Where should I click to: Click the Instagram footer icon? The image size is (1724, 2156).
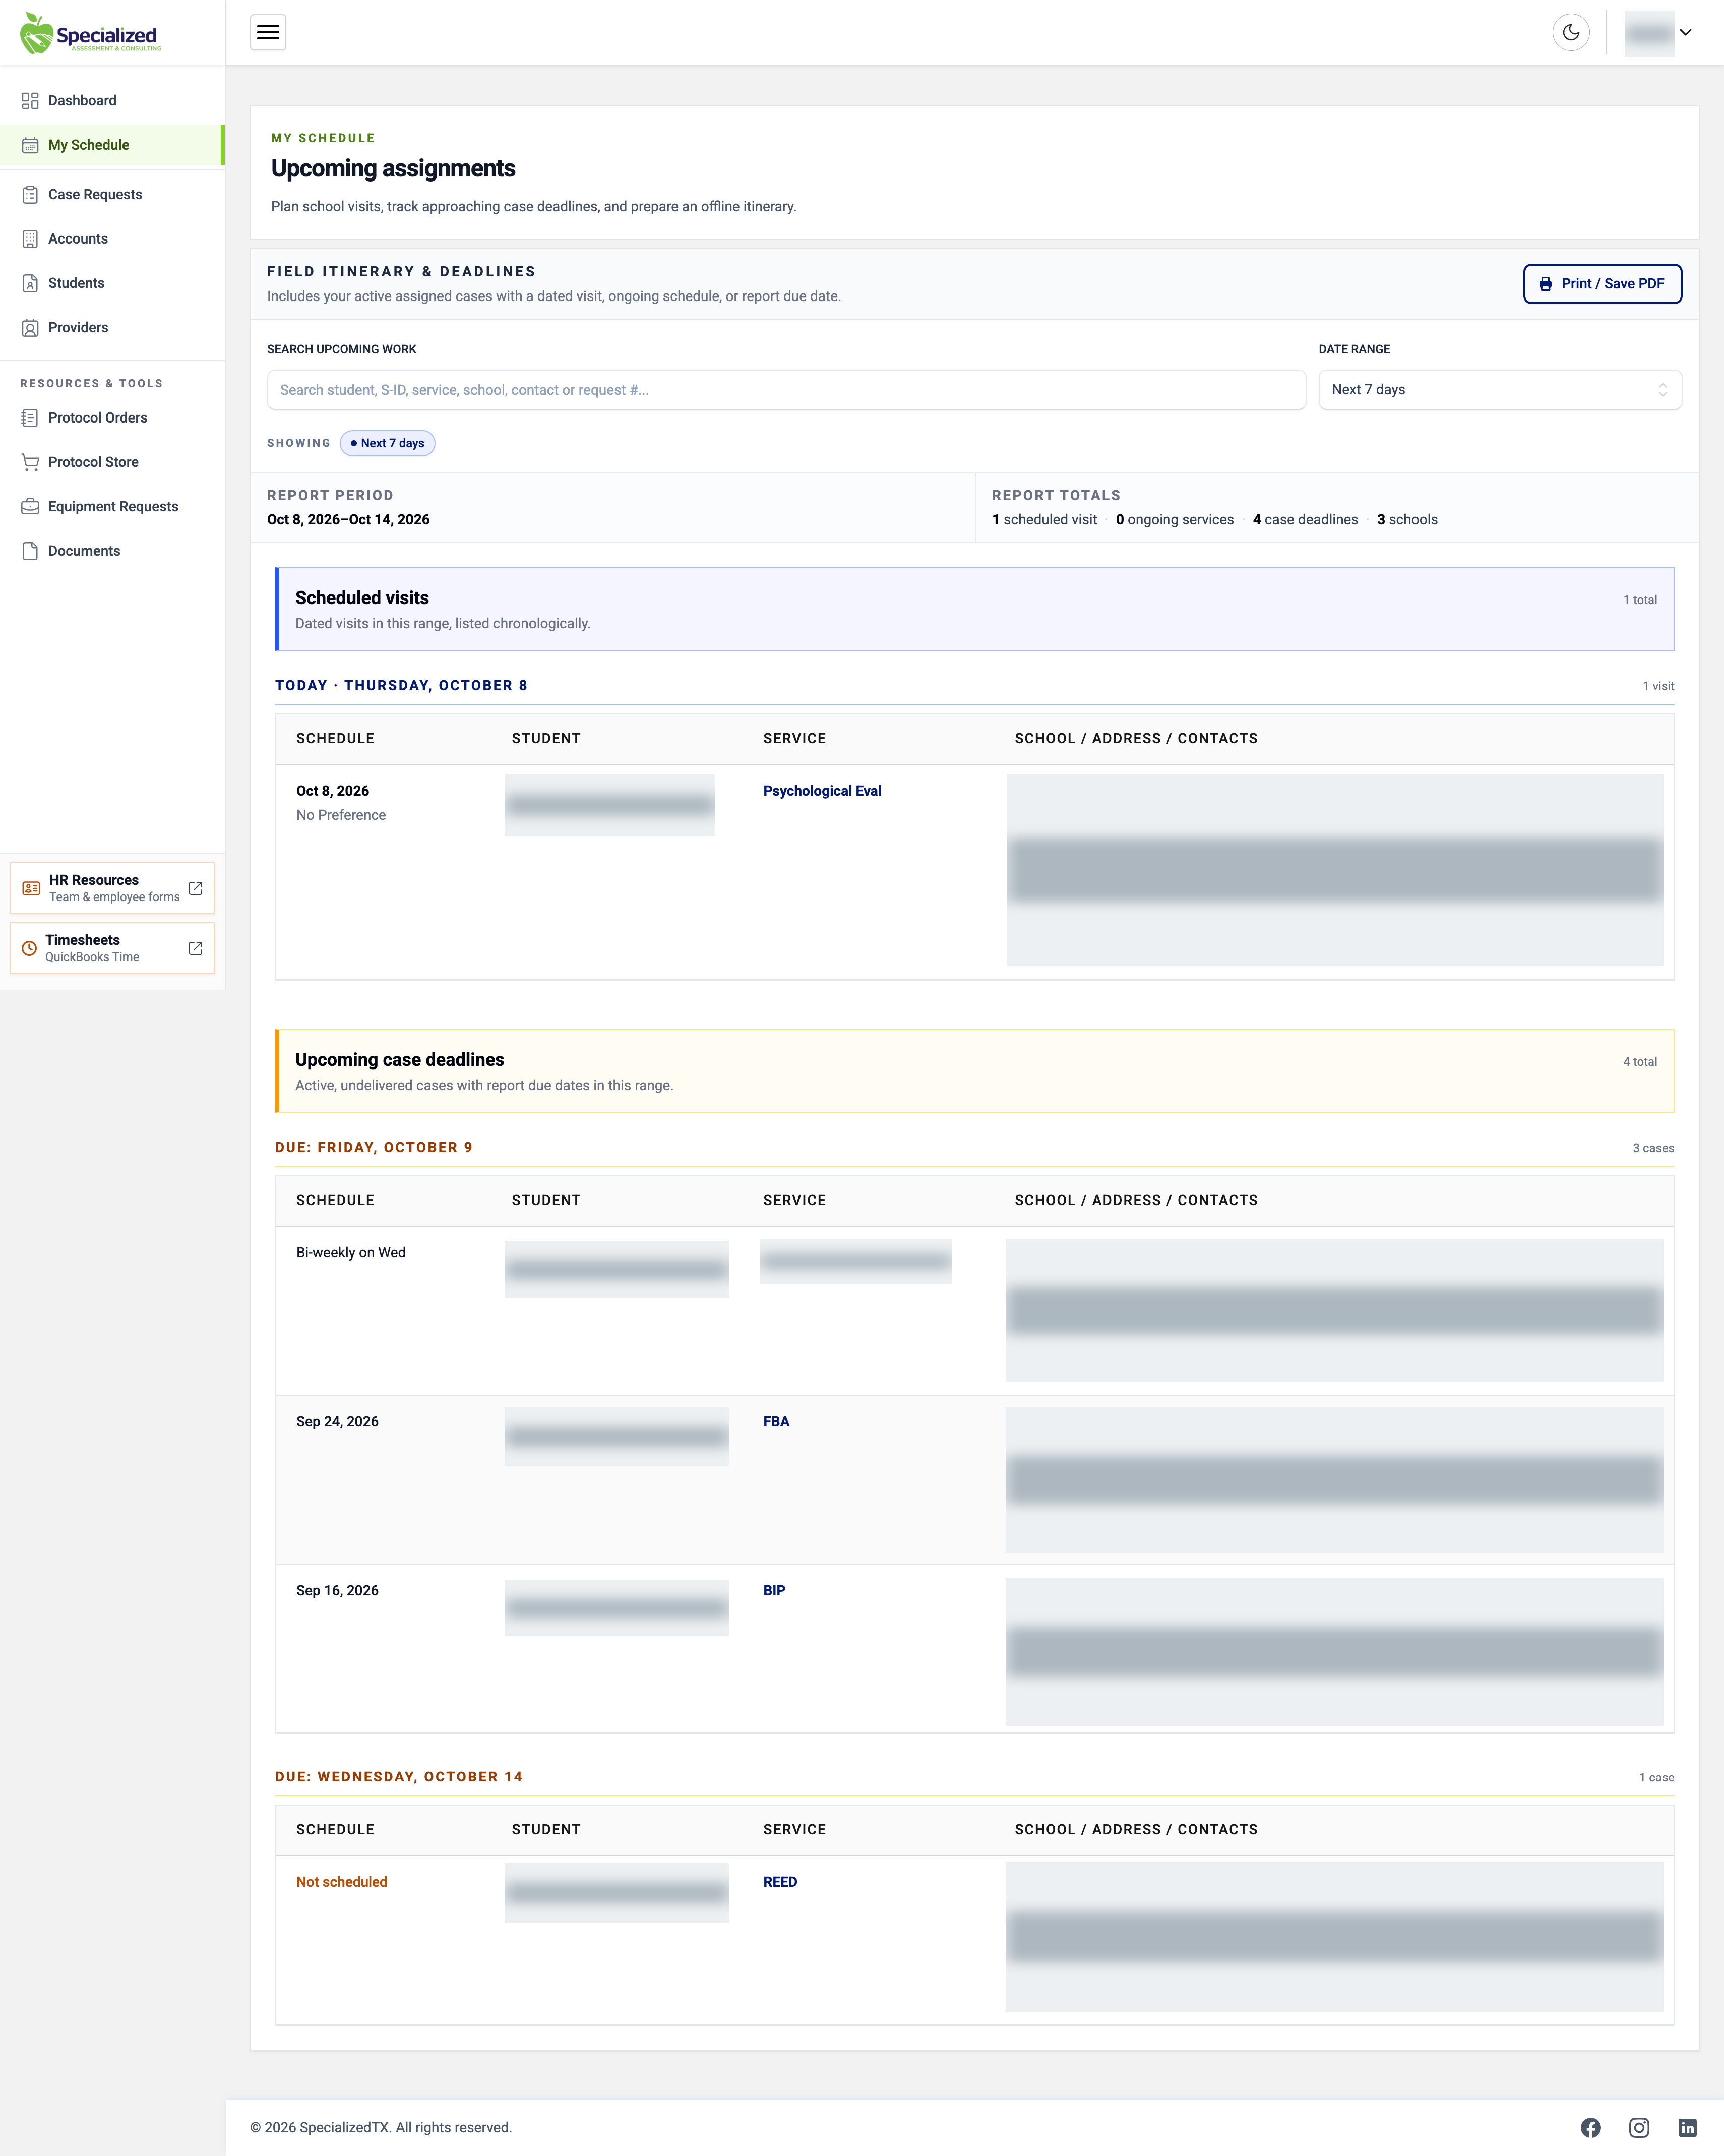click(x=1639, y=2128)
